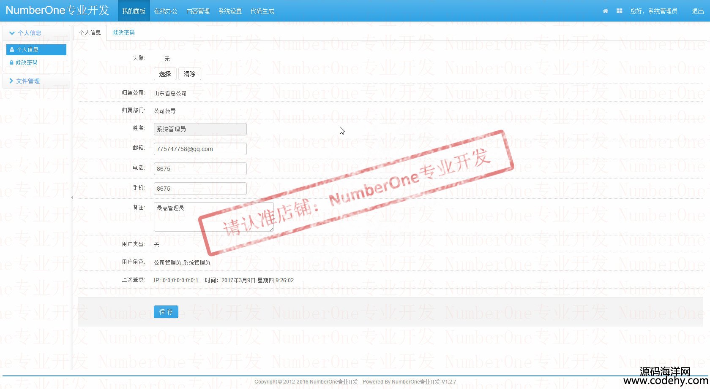Open 代码生成 top menu
This screenshot has width=710, height=389.
tap(262, 11)
